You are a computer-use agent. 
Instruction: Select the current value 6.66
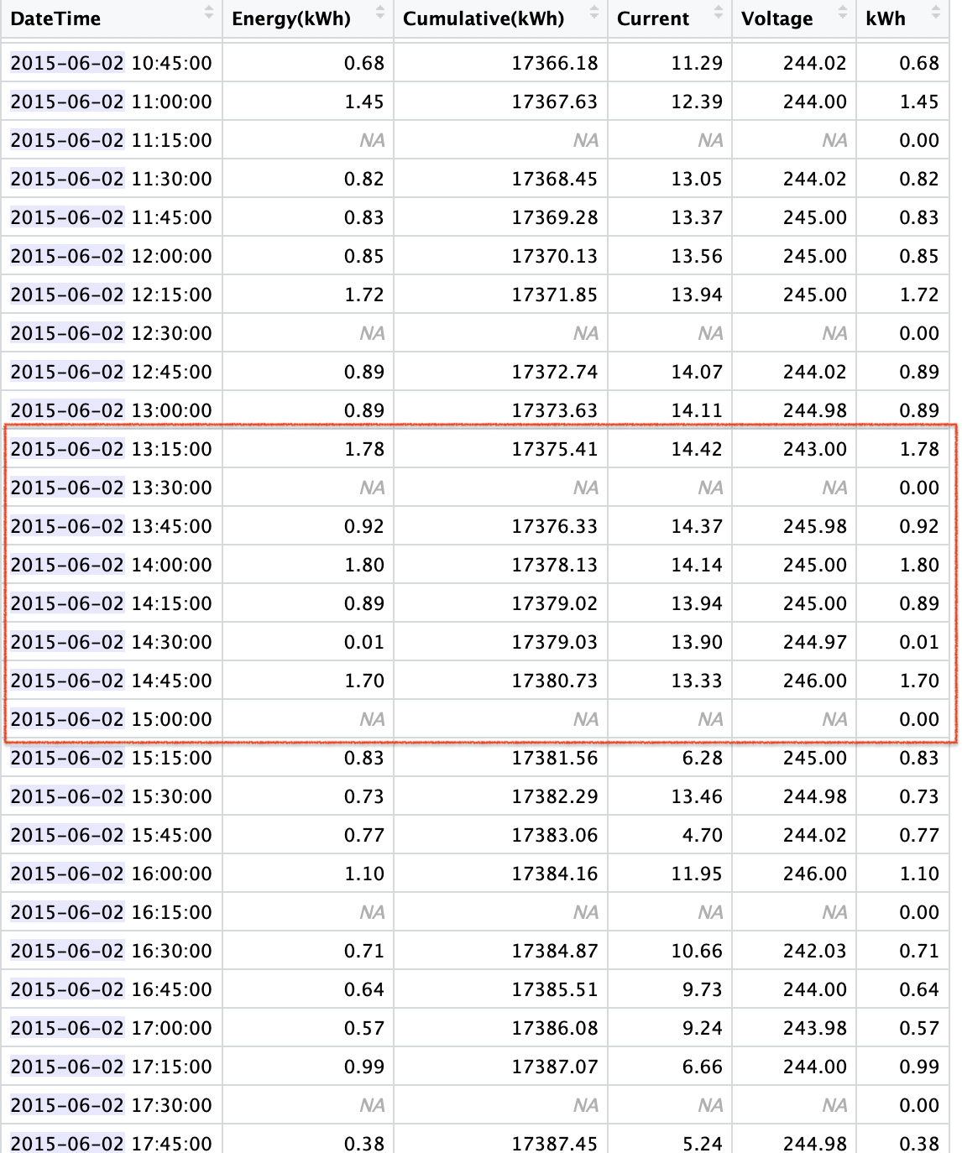click(703, 1067)
